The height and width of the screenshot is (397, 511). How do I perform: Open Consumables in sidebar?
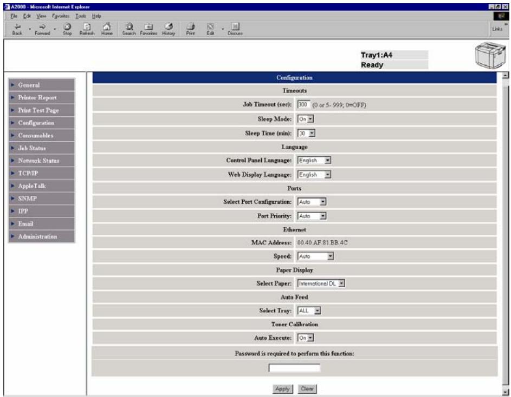42,135
